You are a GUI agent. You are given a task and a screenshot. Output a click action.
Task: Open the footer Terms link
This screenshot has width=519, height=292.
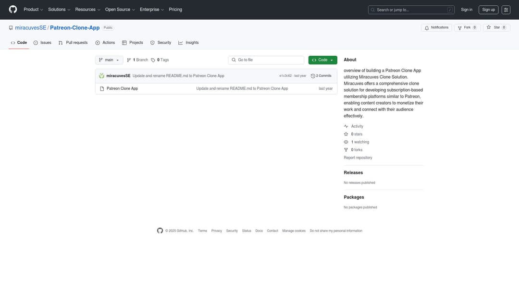pos(203,231)
